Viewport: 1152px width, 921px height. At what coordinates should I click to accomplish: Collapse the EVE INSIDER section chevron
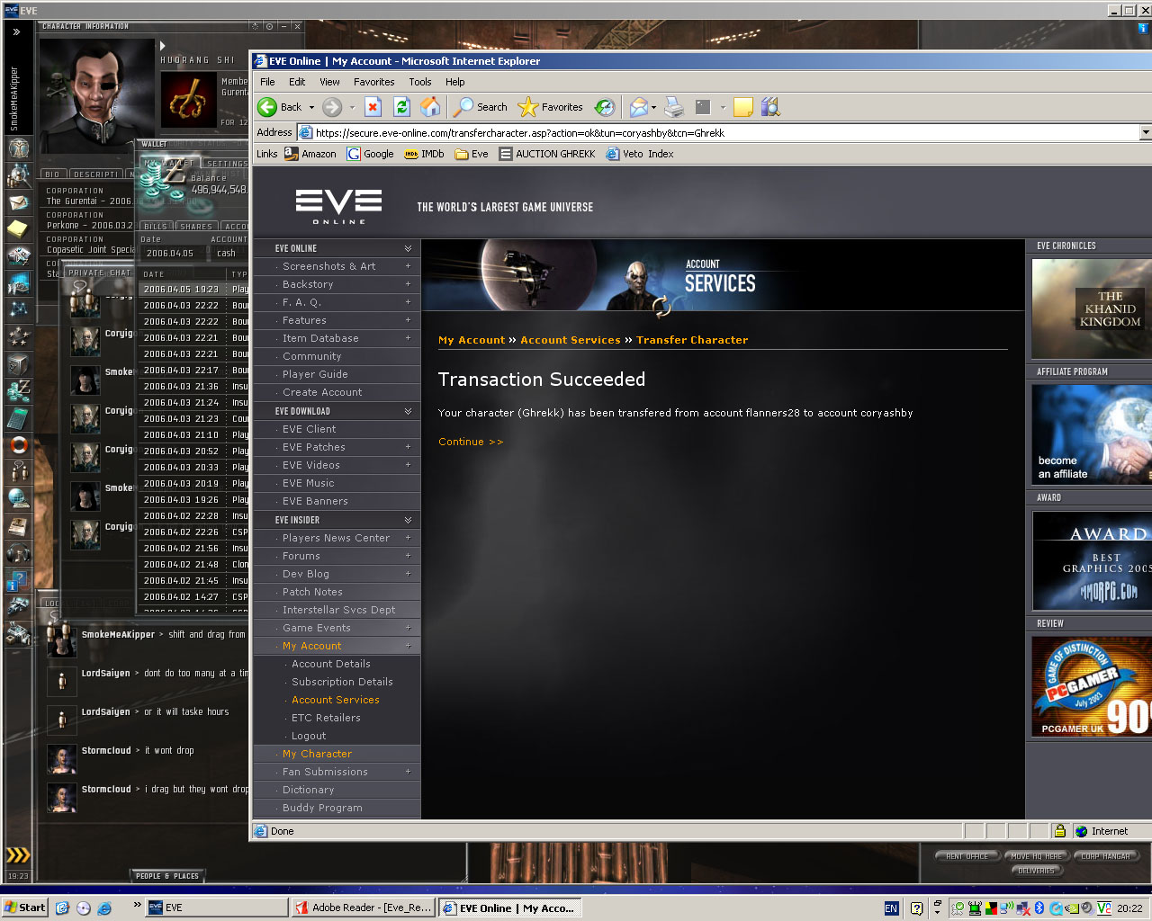(x=408, y=520)
